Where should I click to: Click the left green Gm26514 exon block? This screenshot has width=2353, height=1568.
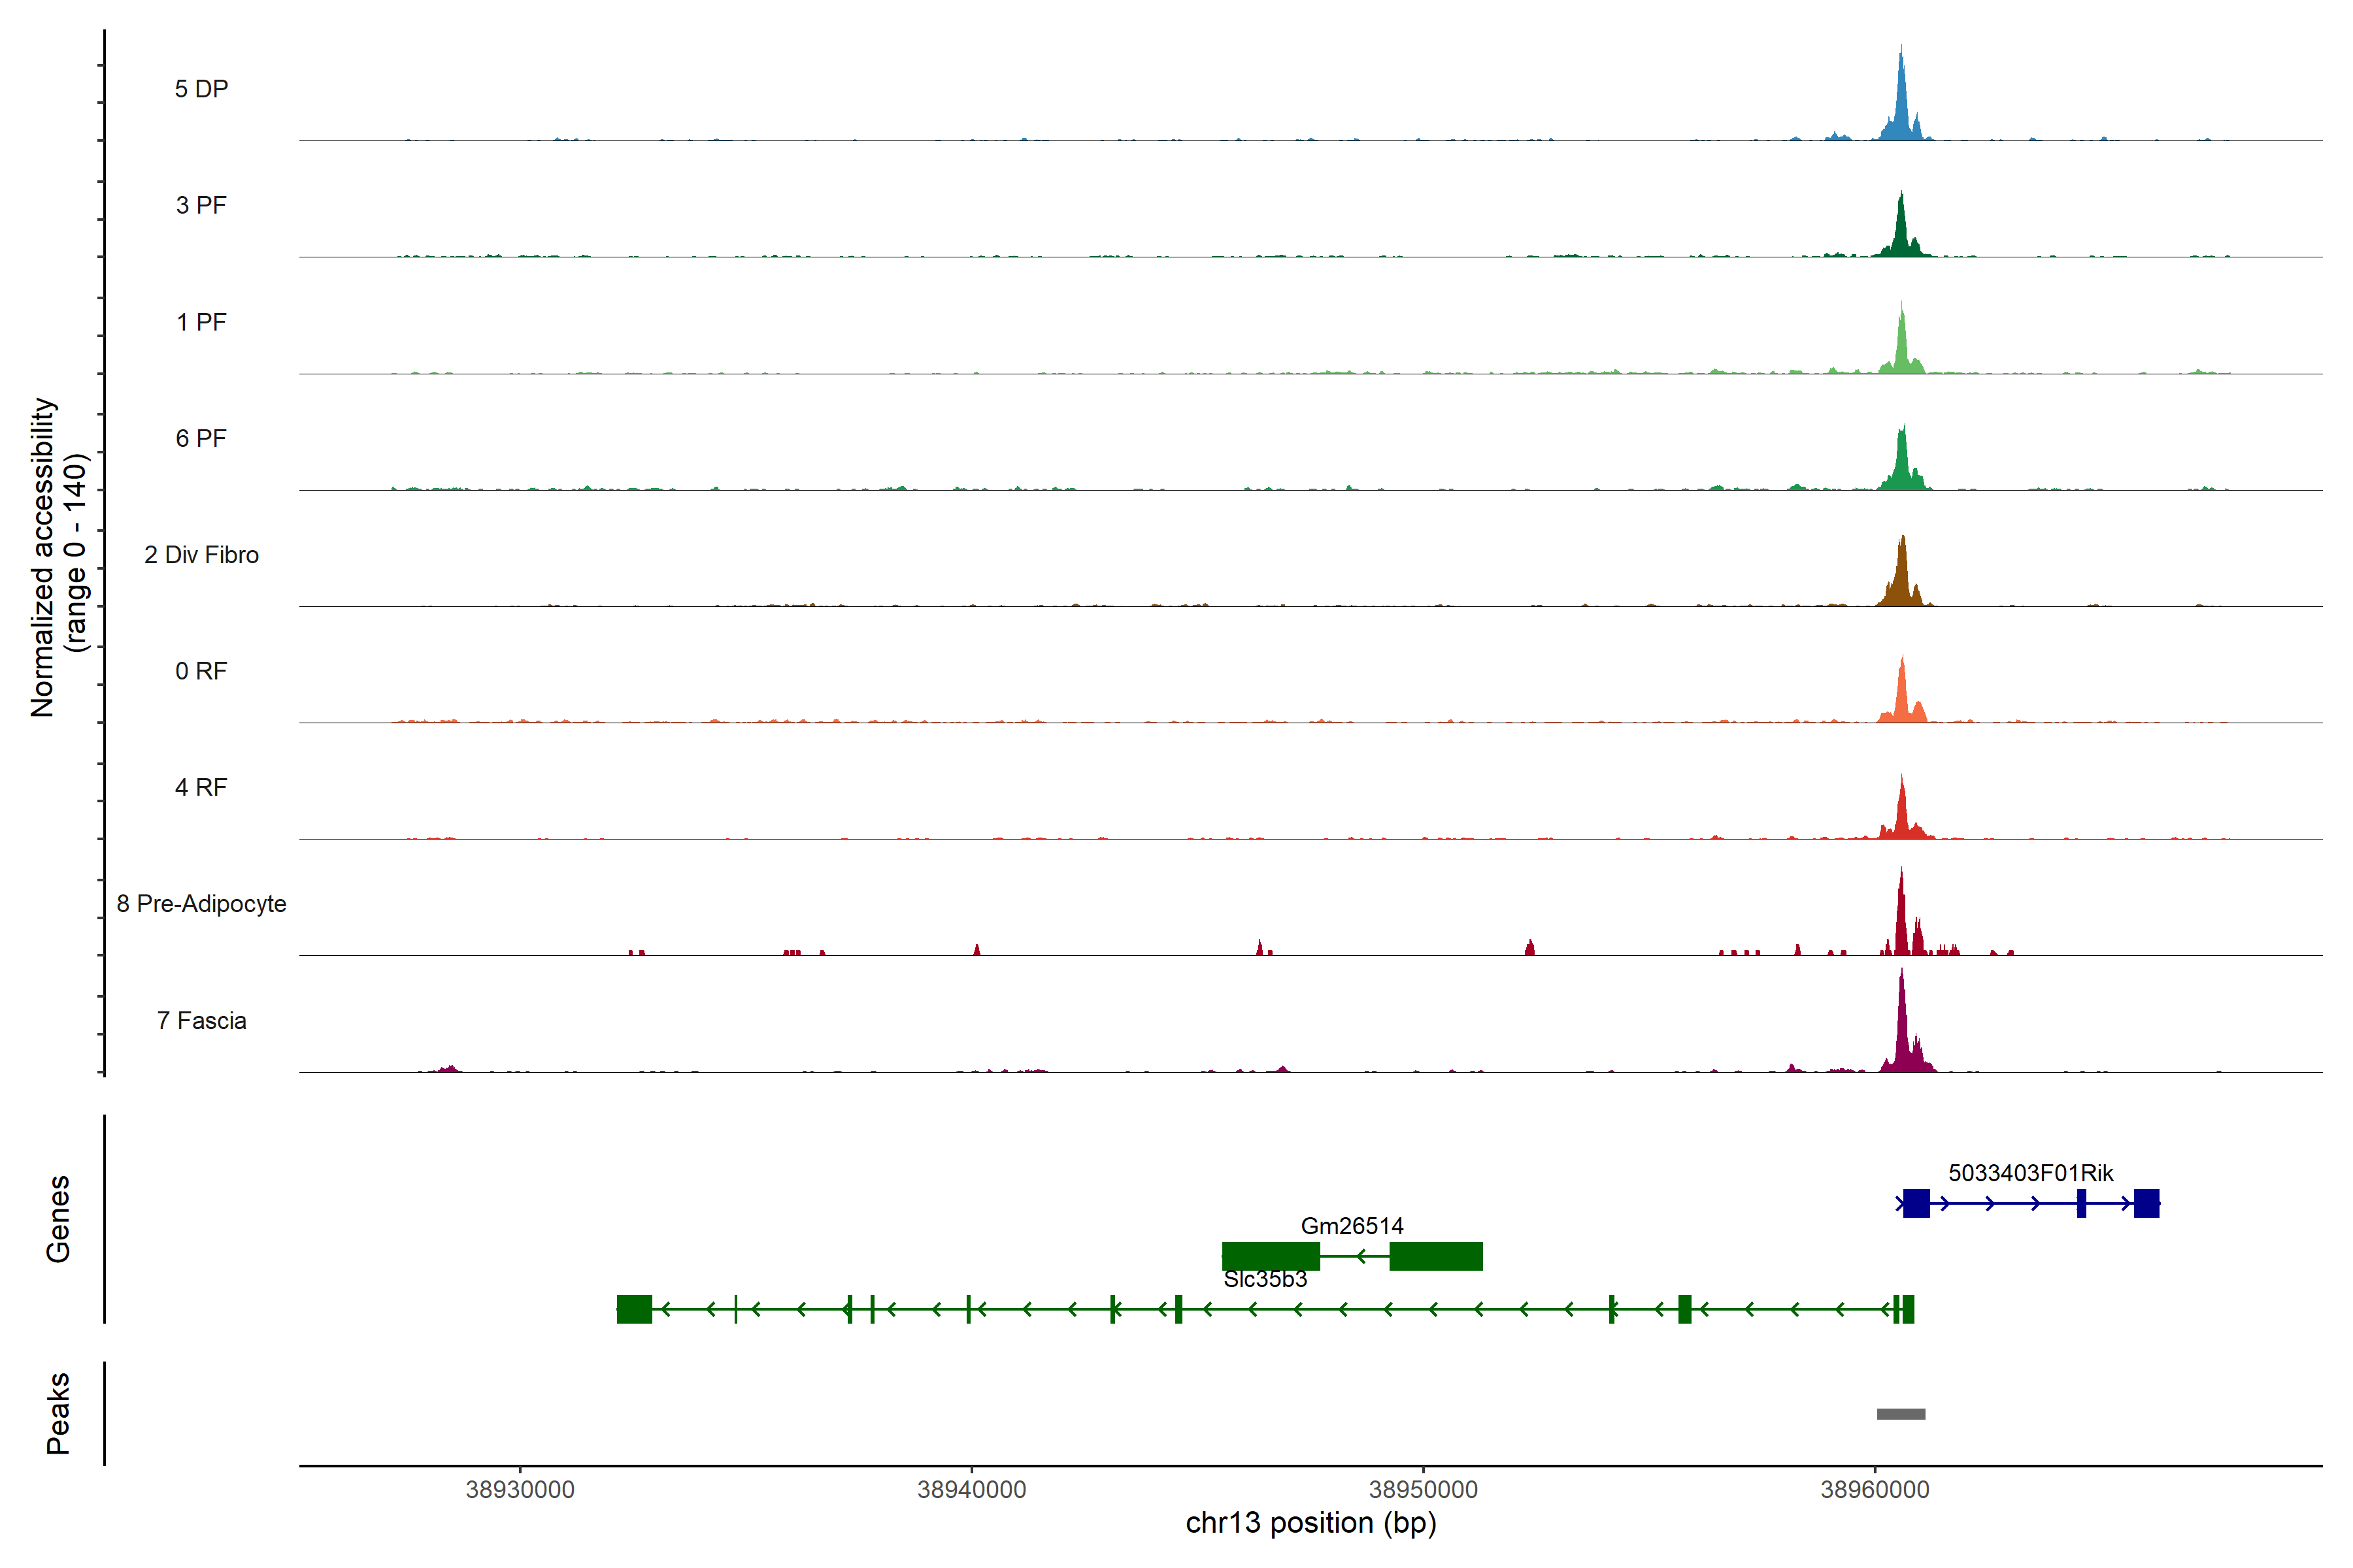click(x=1271, y=1256)
